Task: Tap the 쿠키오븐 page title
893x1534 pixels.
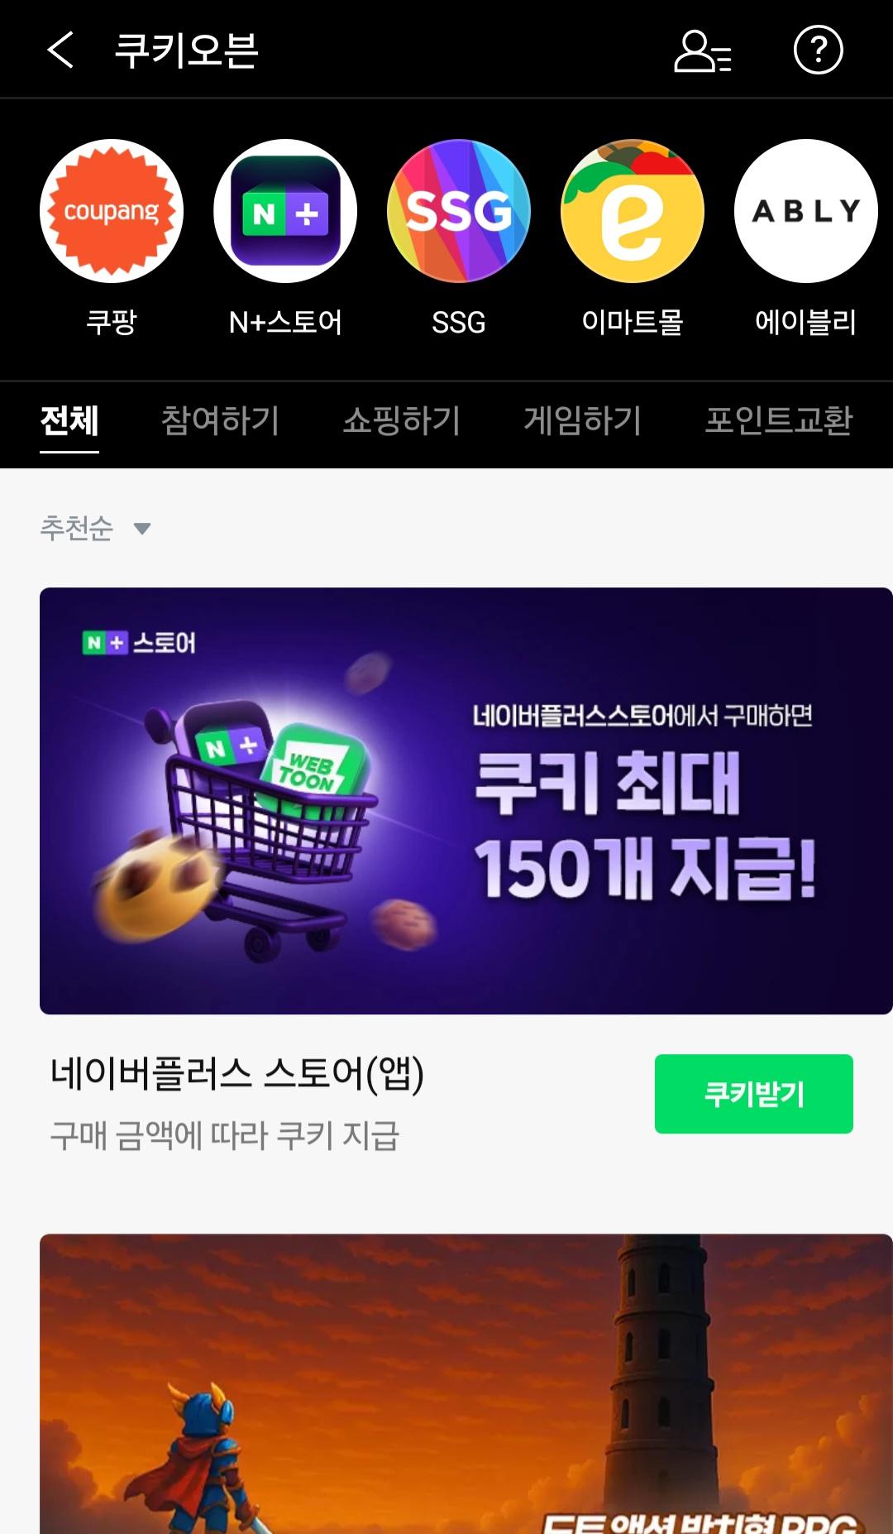Action: 186,50
